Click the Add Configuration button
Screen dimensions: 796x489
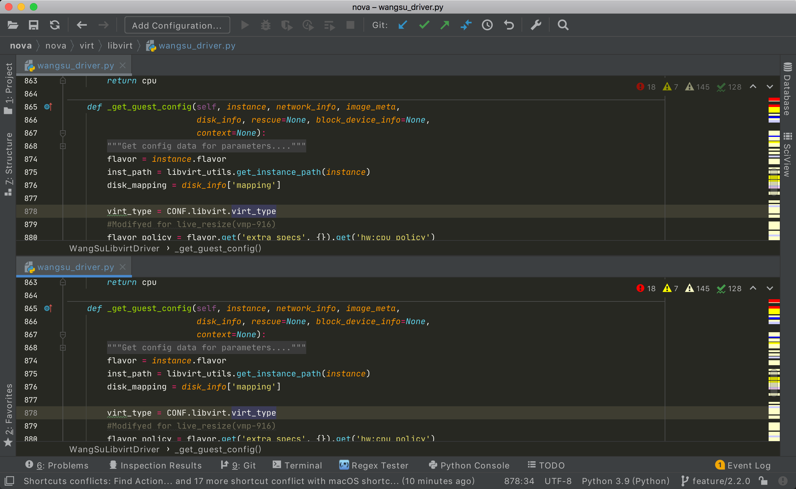177,25
